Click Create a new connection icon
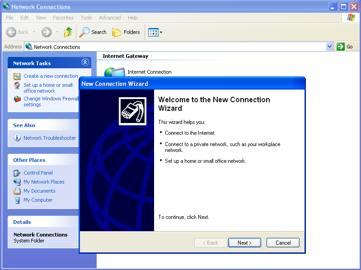 pos(17,76)
